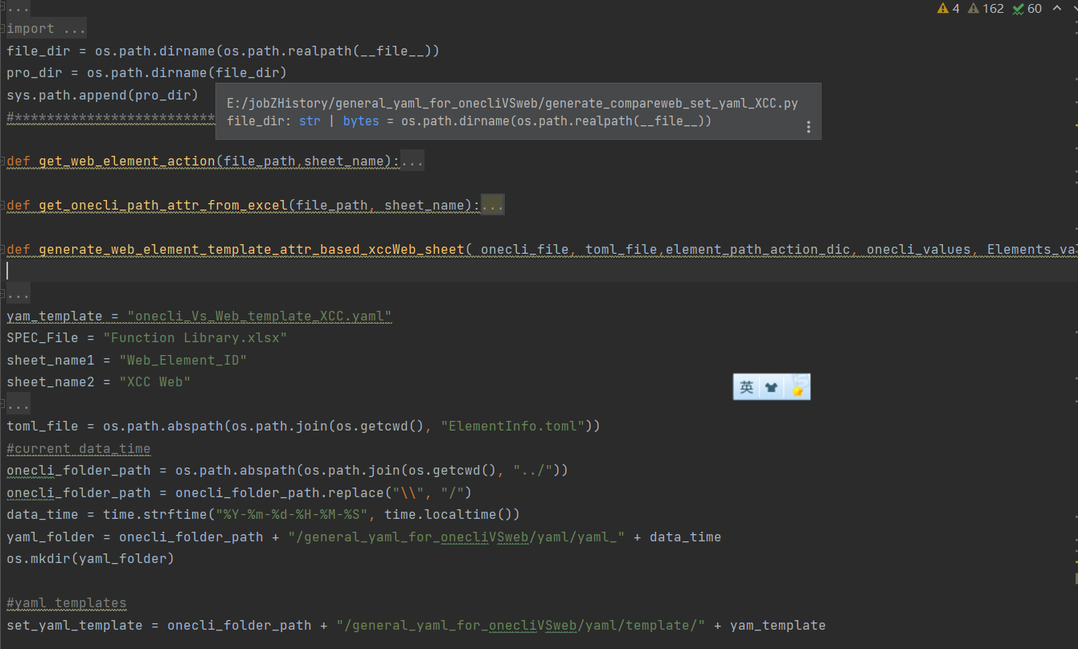The height and width of the screenshot is (649, 1078).
Task: Toggle fold marker beside def generate_web_element_template
Action: [3, 250]
